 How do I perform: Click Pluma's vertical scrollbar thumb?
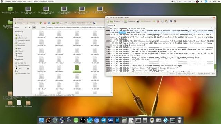tap(215, 66)
